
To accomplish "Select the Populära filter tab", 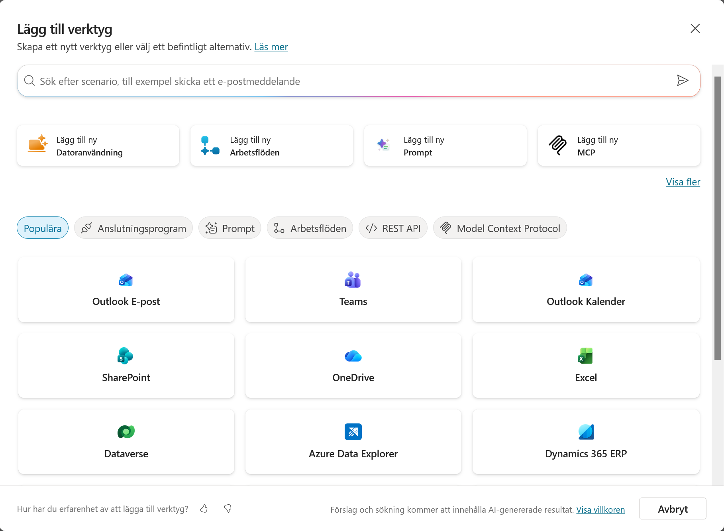I will click(43, 228).
